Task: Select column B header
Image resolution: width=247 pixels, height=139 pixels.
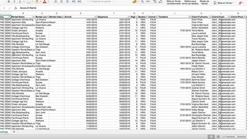Action: [23, 14]
